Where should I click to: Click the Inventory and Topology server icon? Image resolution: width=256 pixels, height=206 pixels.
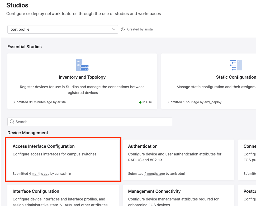[x=82, y=65]
